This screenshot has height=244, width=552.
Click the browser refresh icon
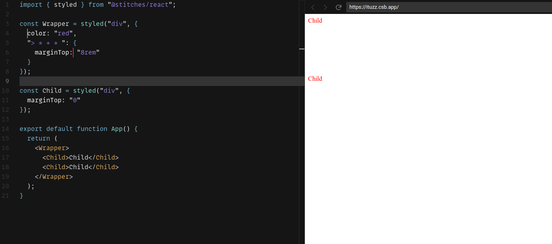(x=339, y=7)
